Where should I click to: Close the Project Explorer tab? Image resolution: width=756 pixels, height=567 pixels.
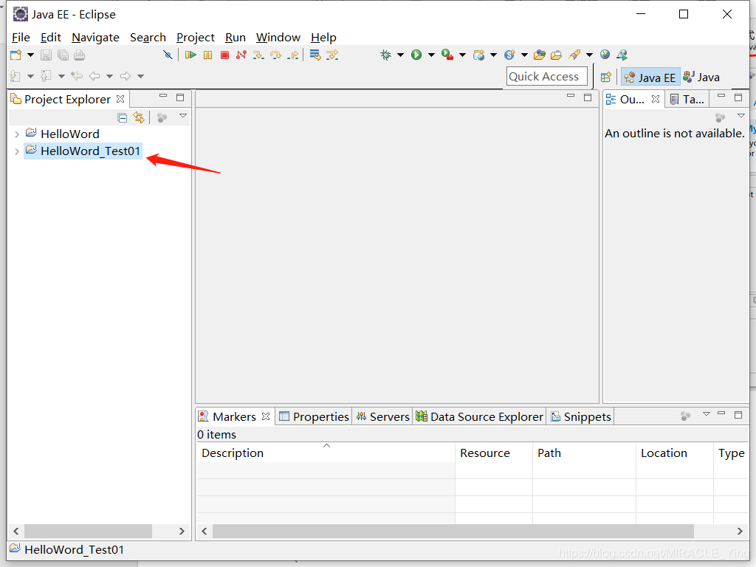(x=120, y=99)
